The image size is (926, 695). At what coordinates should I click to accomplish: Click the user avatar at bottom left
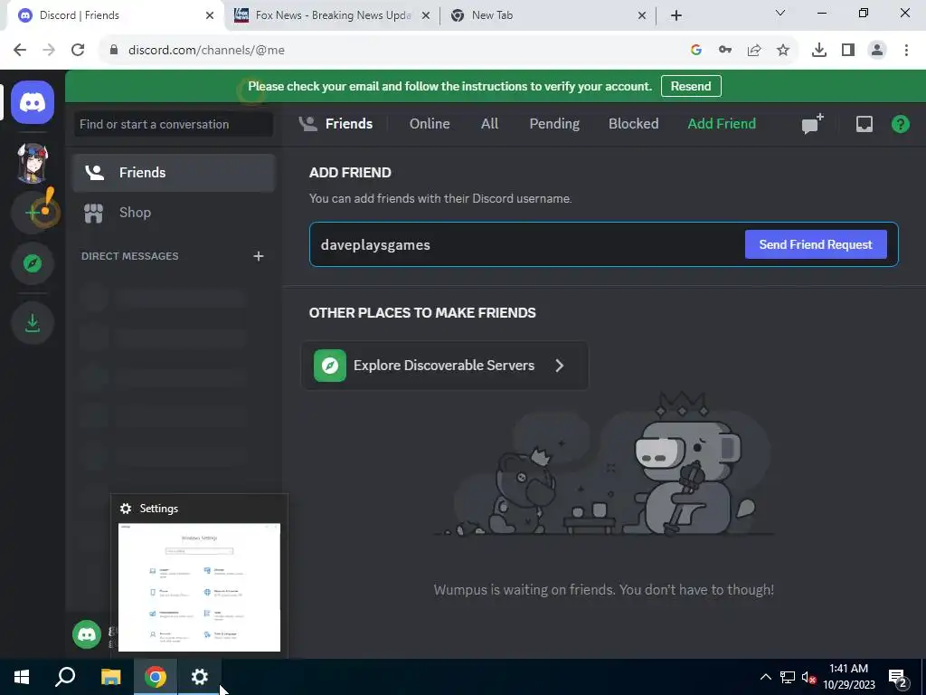point(87,634)
